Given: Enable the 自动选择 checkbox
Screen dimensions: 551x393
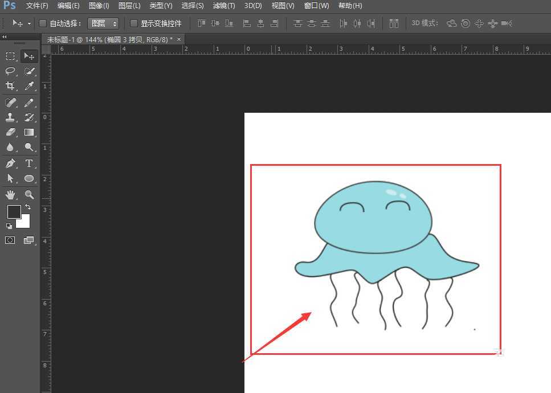Looking at the screenshot, I should (x=43, y=23).
